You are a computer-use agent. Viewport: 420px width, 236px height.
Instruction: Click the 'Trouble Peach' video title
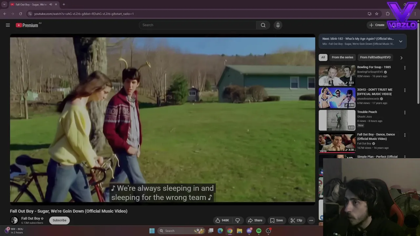[x=367, y=112]
